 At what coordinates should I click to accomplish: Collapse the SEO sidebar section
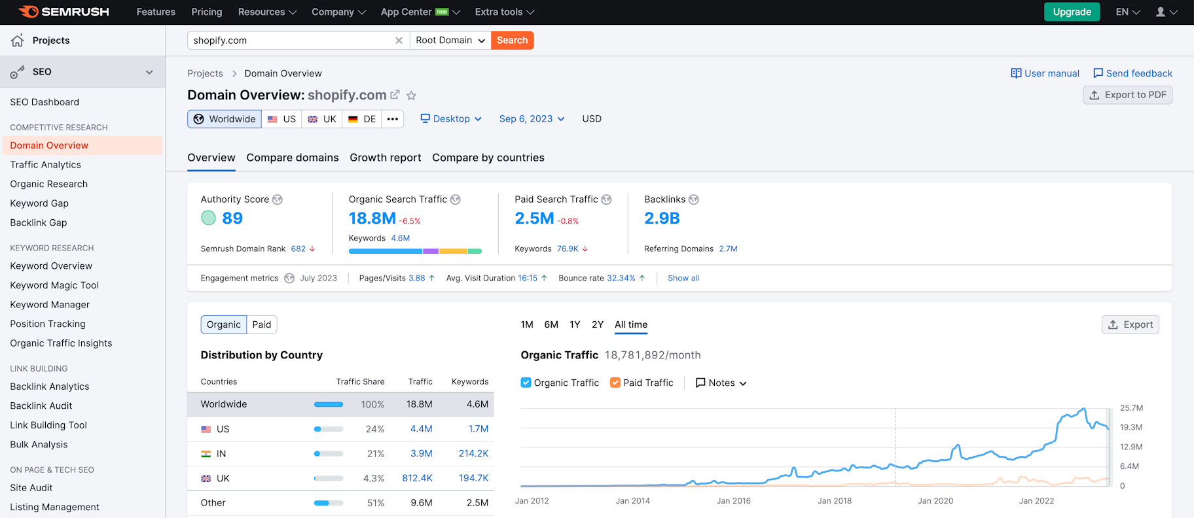(149, 72)
